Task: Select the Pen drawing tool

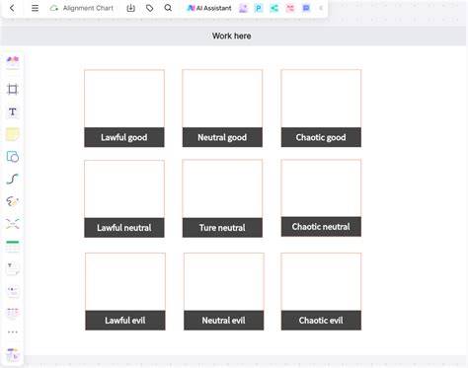Action: point(13,201)
